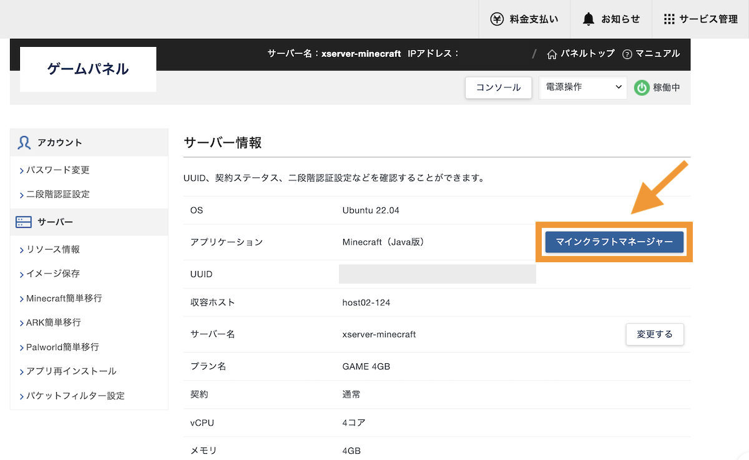Open the service management grid icon
The height and width of the screenshot is (460, 749).
669,19
